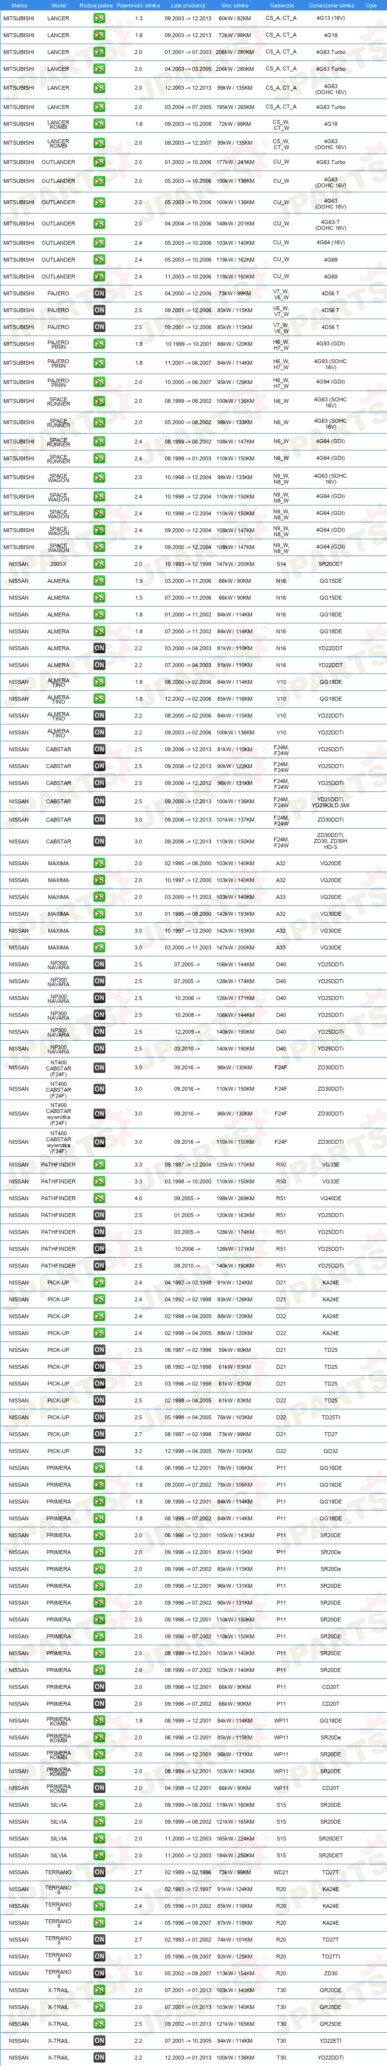Click the Pojemność silnika column header

coord(138,5)
